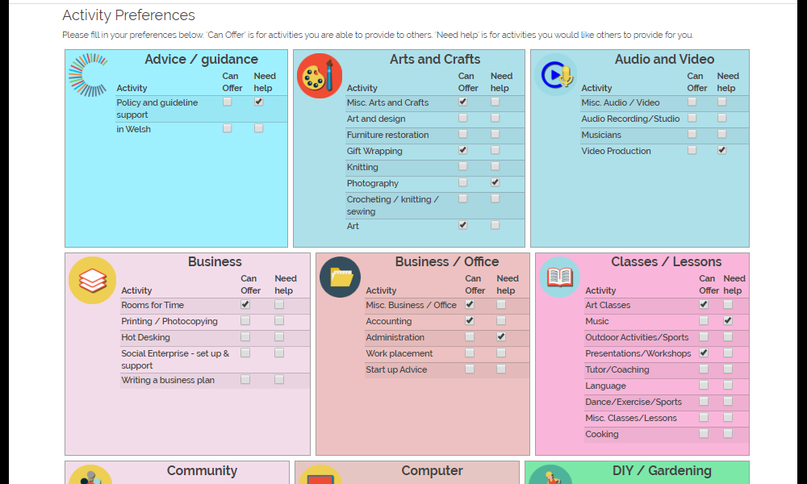Uncheck Can Offer for Accounting
The width and height of the screenshot is (807, 484).
tap(470, 320)
